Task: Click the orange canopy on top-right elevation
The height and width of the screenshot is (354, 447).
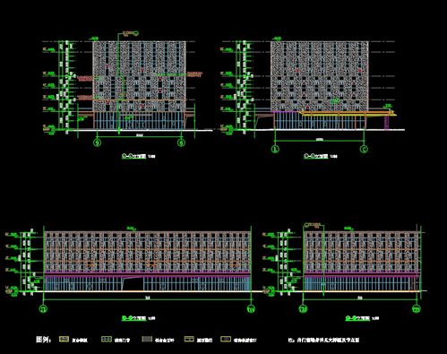Action: tap(348, 113)
